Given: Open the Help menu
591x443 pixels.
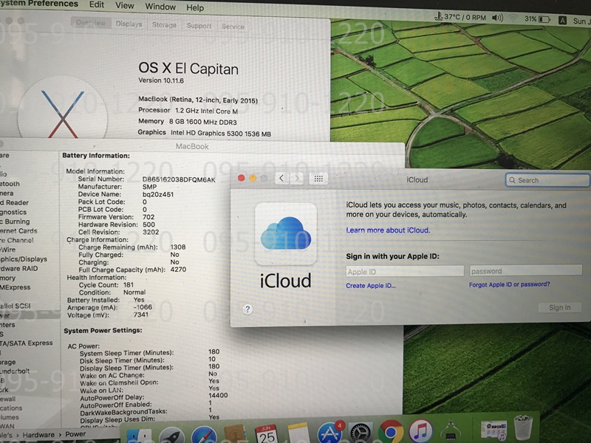Looking at the screenshot, I should (195, 7).
